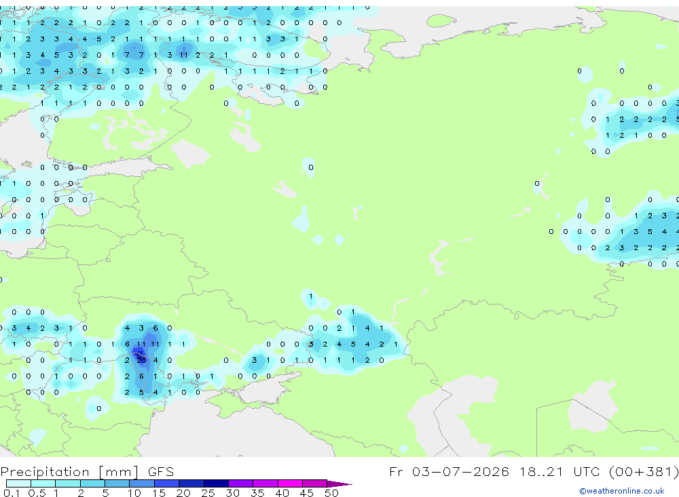
Task: Click the '20' legend scale label
Action: point(183,493)
